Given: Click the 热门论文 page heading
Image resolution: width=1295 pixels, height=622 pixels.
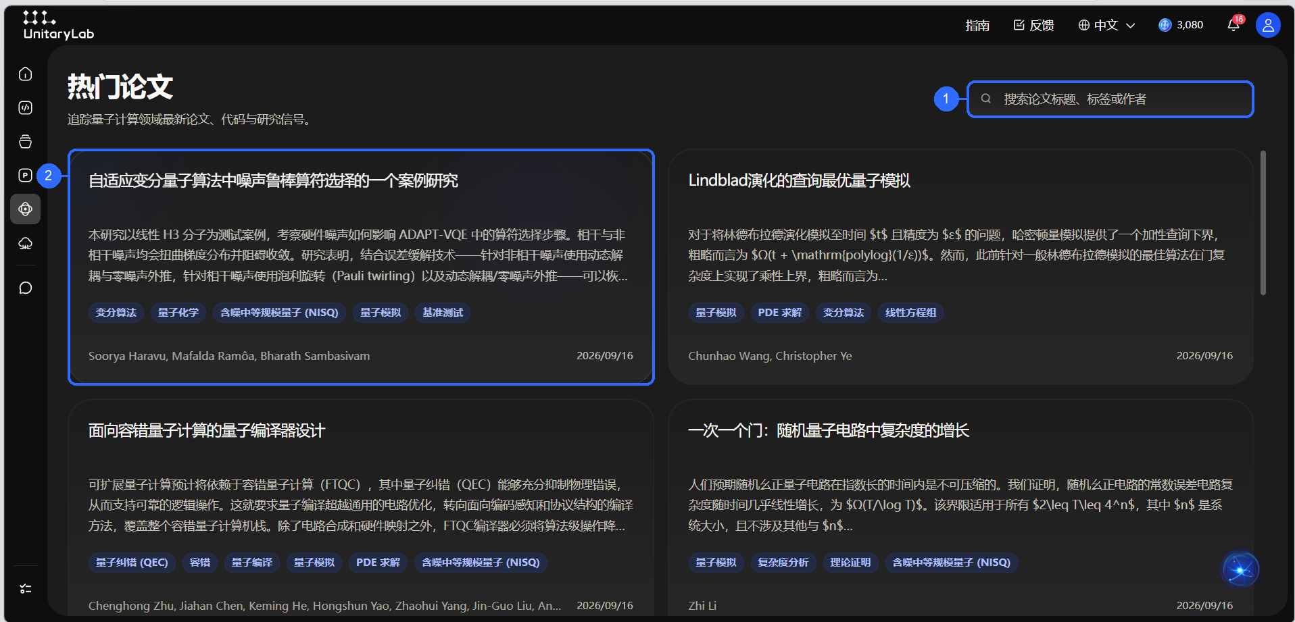Looking at the screenshot, I should click(120, 87).
